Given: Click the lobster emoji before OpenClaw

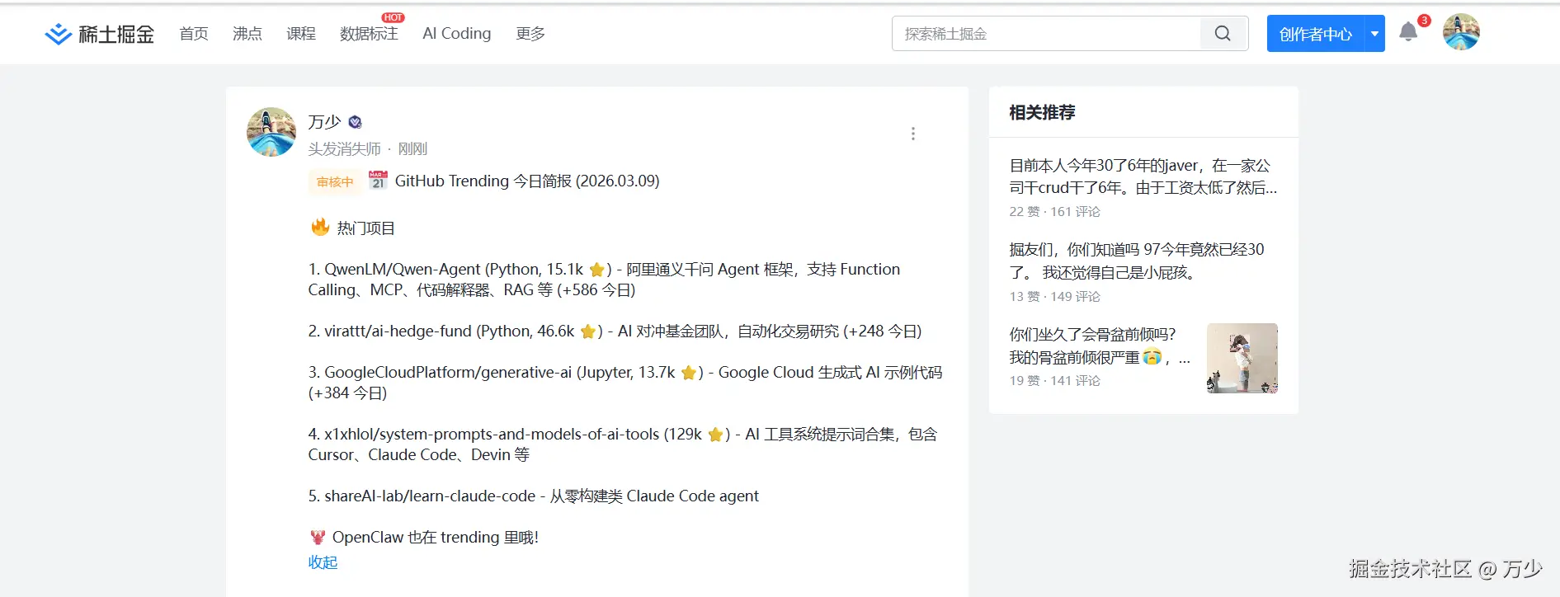Looking at the screenshot, I should click(x=318, y=537).
